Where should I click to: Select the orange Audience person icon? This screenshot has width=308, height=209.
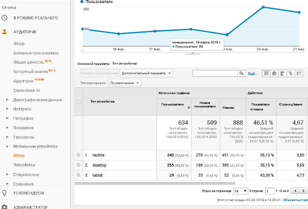[4, 32]
